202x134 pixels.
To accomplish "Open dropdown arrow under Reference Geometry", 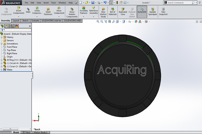I will pos(94,16).
